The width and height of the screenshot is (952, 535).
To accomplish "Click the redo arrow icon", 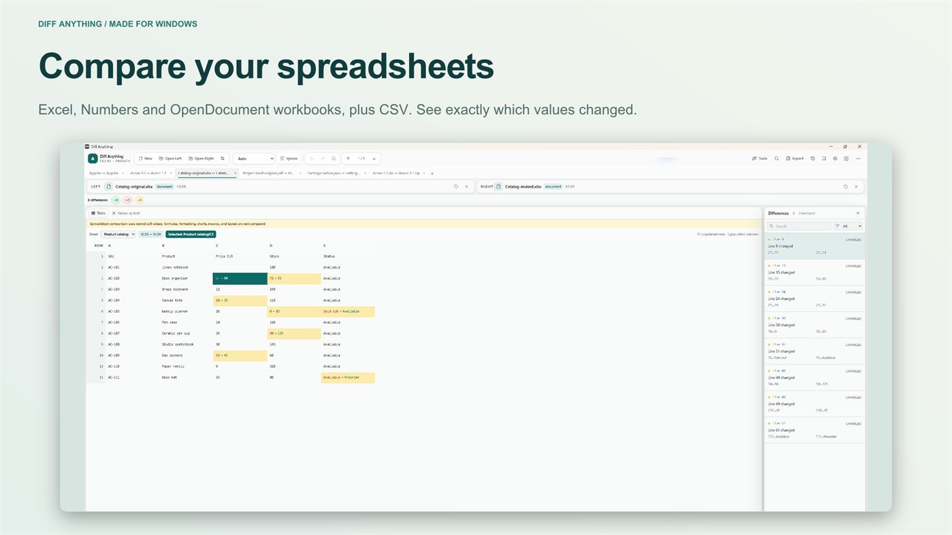I will [x=323, y=158].
